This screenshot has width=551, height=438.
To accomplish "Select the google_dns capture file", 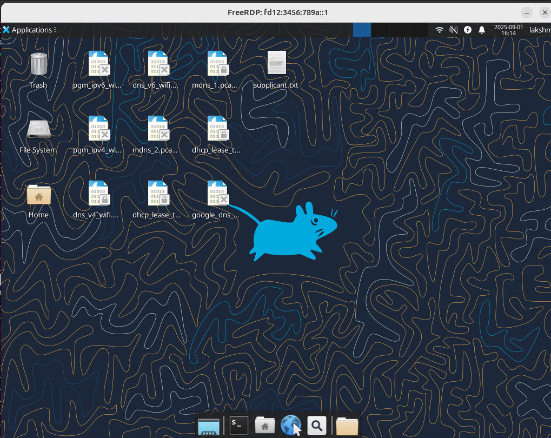I will click(x=217, y=194).
